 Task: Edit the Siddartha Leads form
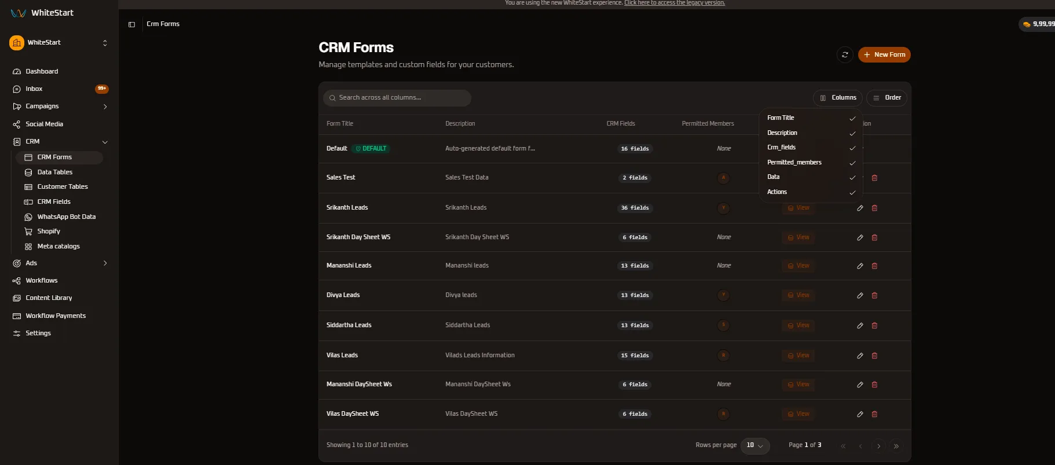tap(860, 325)
